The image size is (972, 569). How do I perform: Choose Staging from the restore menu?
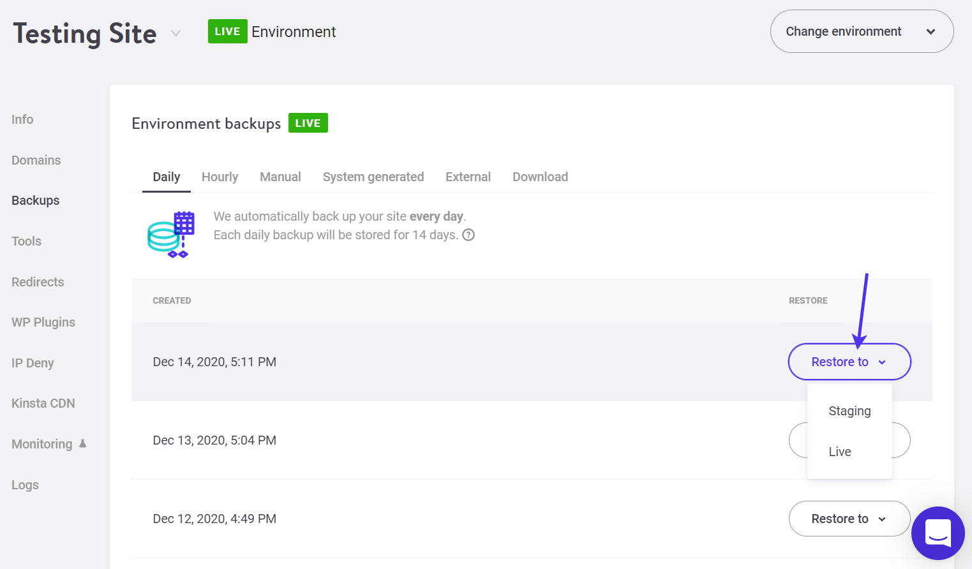coord(849,411)
